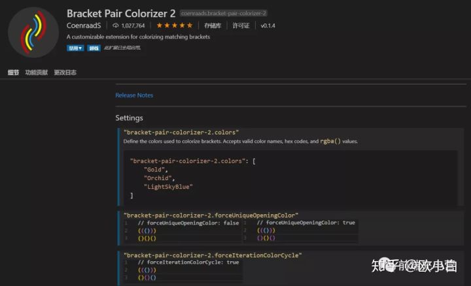This screenshot has height=286, width=471.
Task: Click the v0.1.4 version label
Action: 268,25
